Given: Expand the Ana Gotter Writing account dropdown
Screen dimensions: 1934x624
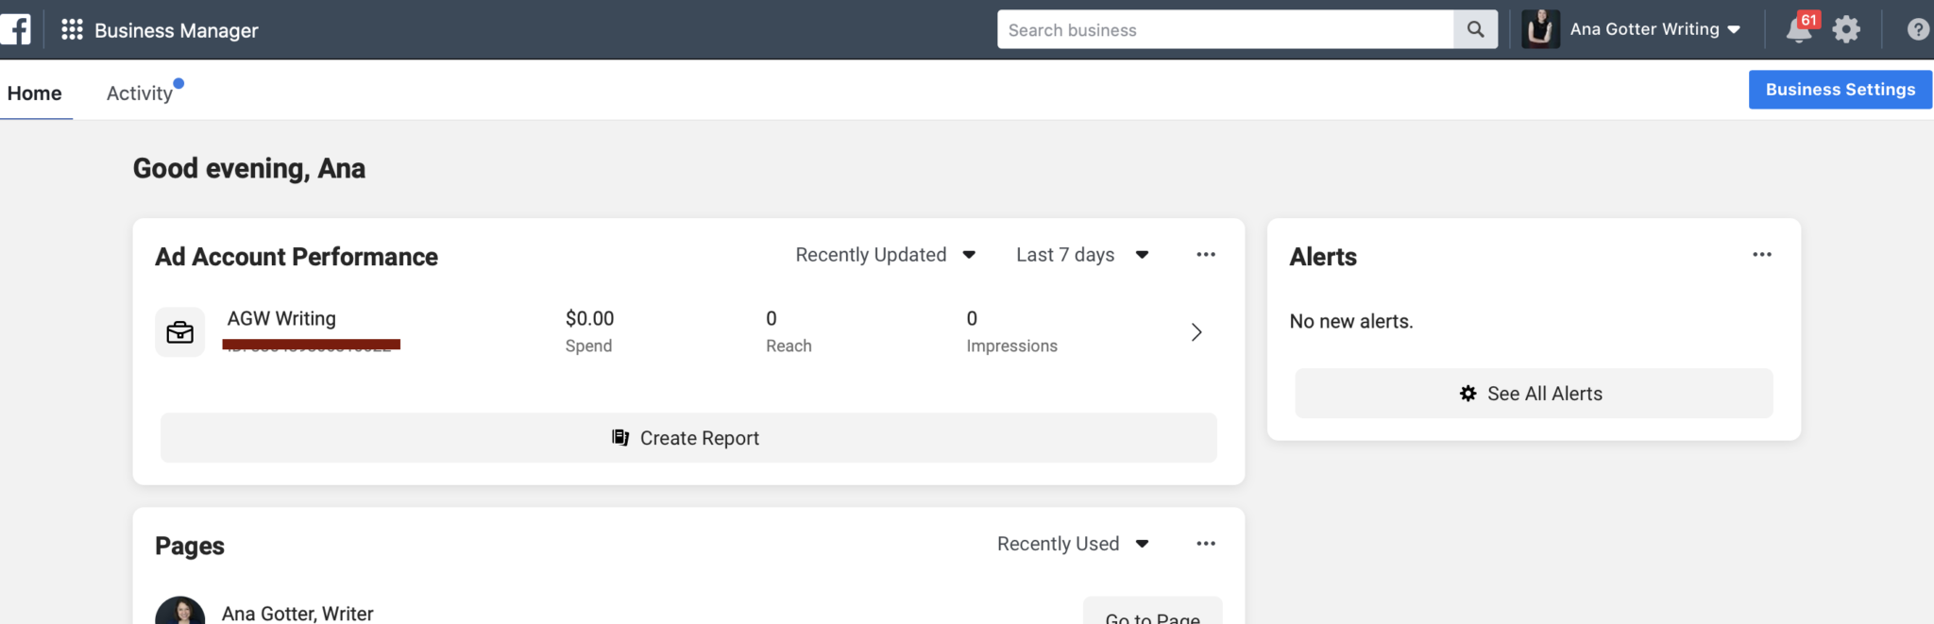Looking at the screenshot, I should point(1734,29).
